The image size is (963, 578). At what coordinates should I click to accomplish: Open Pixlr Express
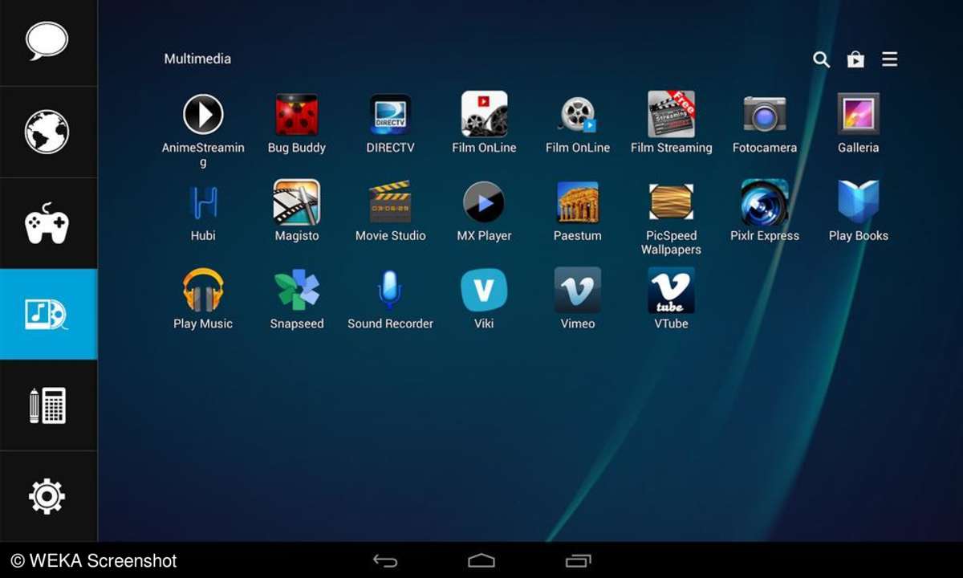[765, 202]
